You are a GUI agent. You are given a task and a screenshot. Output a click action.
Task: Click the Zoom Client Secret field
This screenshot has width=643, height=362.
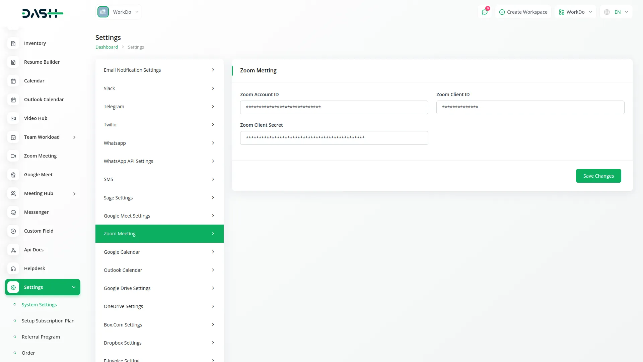(x=334, y=138)
